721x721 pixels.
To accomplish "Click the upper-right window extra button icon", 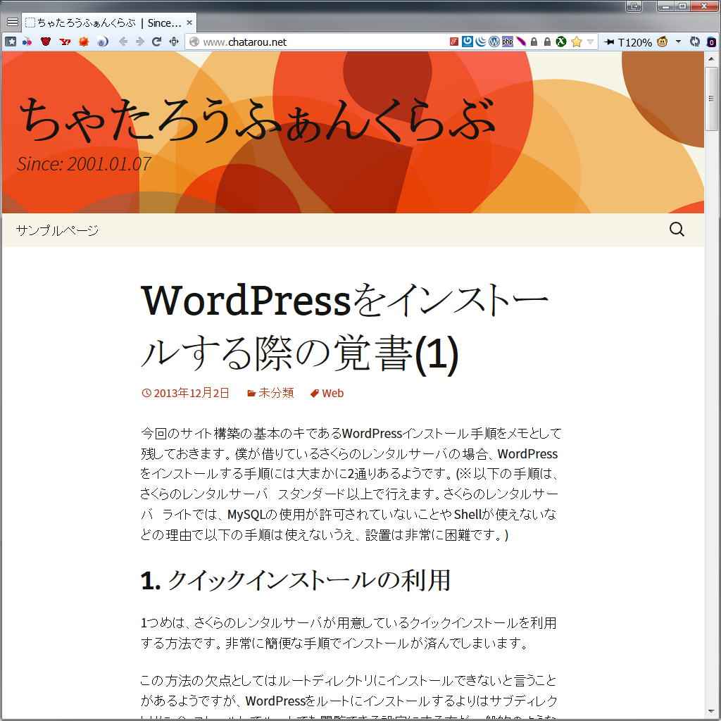I will [x=634, y=6].
